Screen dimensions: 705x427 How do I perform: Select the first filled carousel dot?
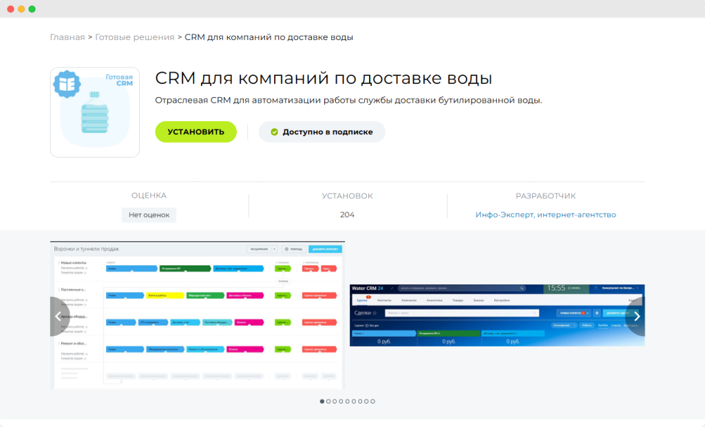tap(322, 402)
